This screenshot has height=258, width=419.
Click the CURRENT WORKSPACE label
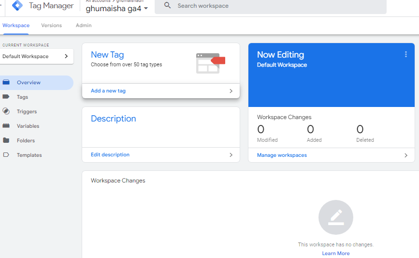tap(26, 45)
